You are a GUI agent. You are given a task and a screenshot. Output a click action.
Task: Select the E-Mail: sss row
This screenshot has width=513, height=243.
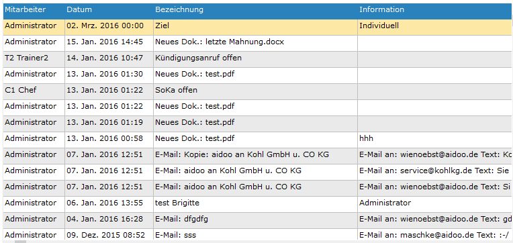click(x=258, y=234)
